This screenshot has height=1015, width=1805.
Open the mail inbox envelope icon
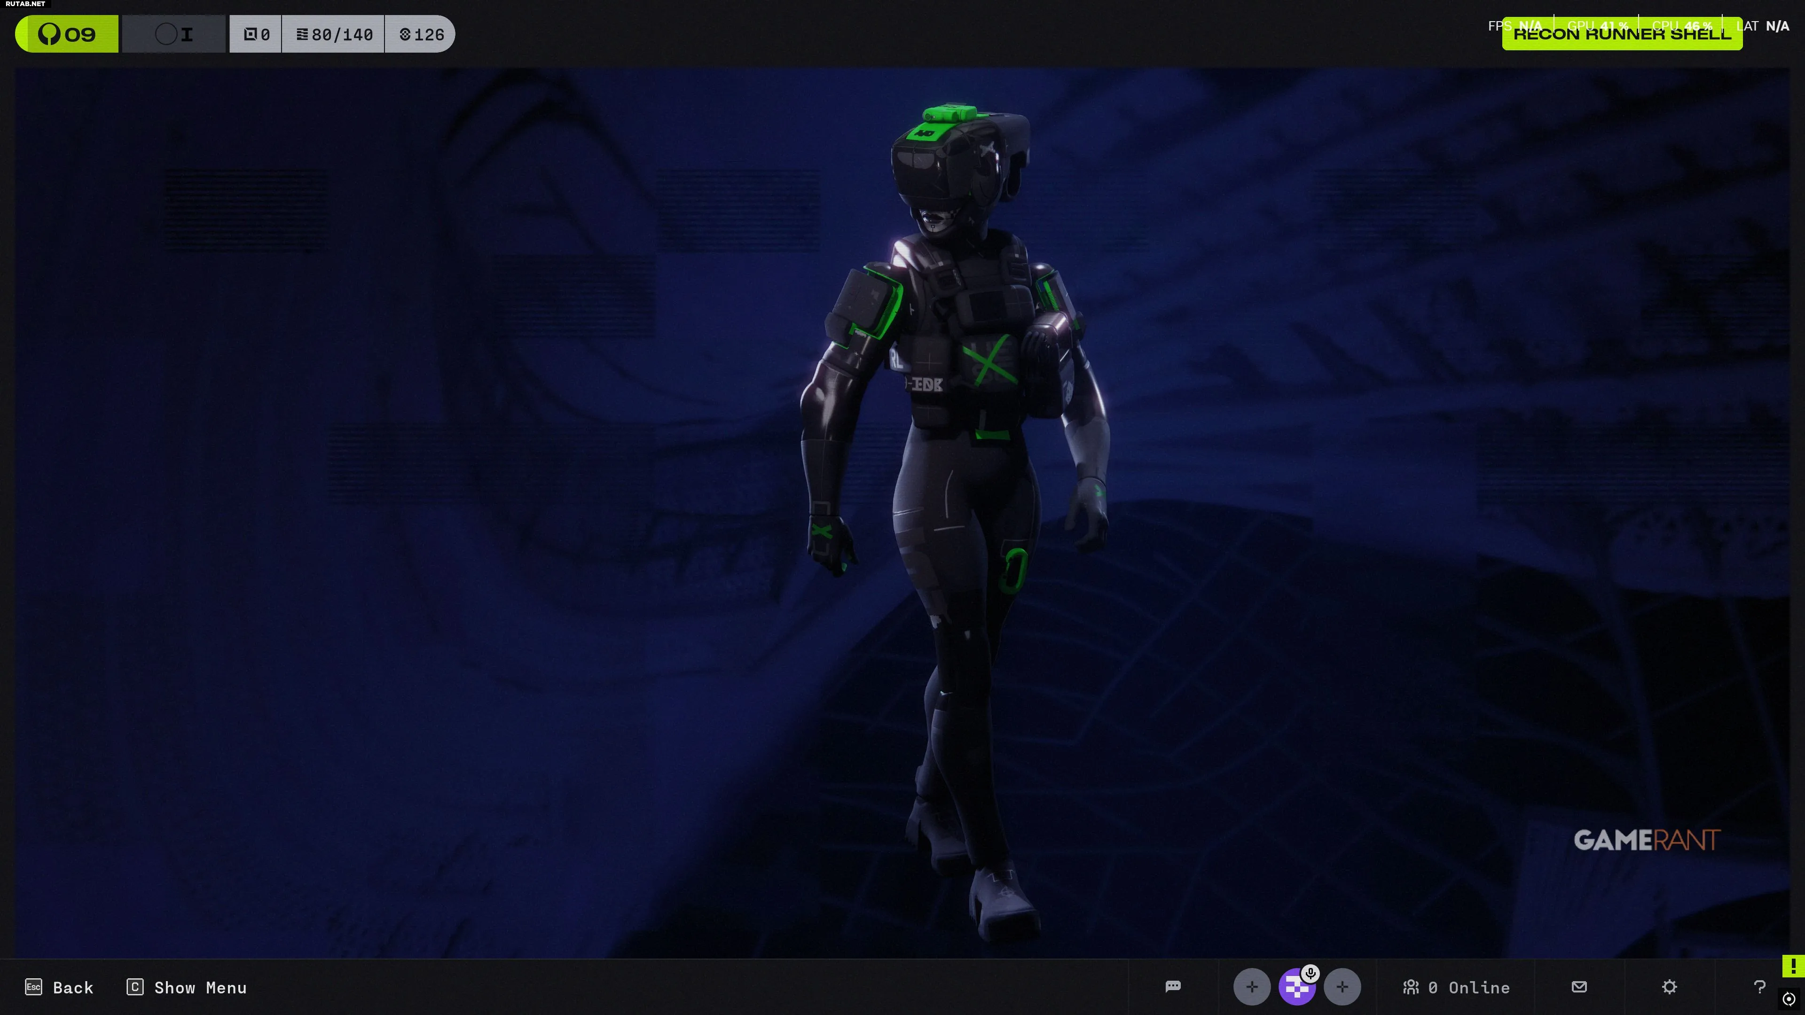[1579, 986]
